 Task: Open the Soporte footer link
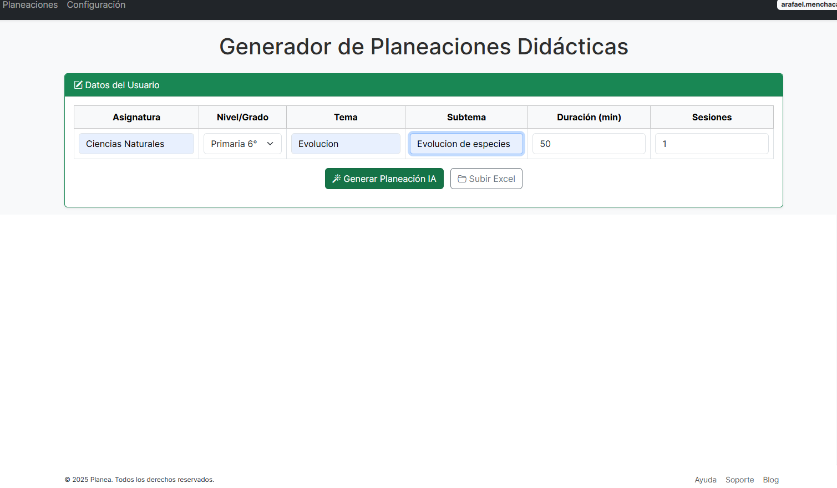coord(739,479)
